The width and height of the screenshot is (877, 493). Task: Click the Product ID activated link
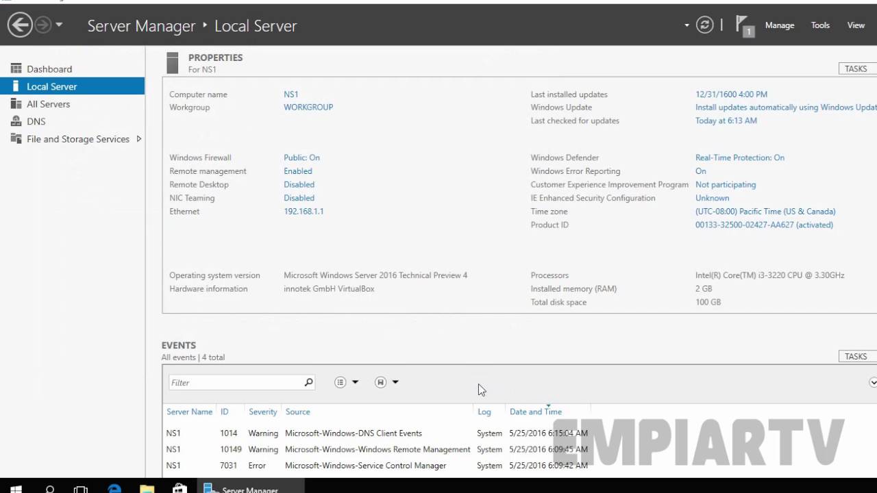pos(764,225)
